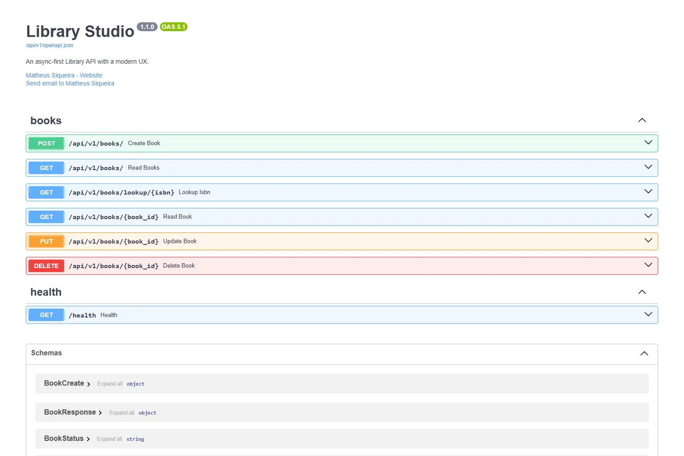
Task: Select the BookCreate schema name
Action: pos(64,383)
